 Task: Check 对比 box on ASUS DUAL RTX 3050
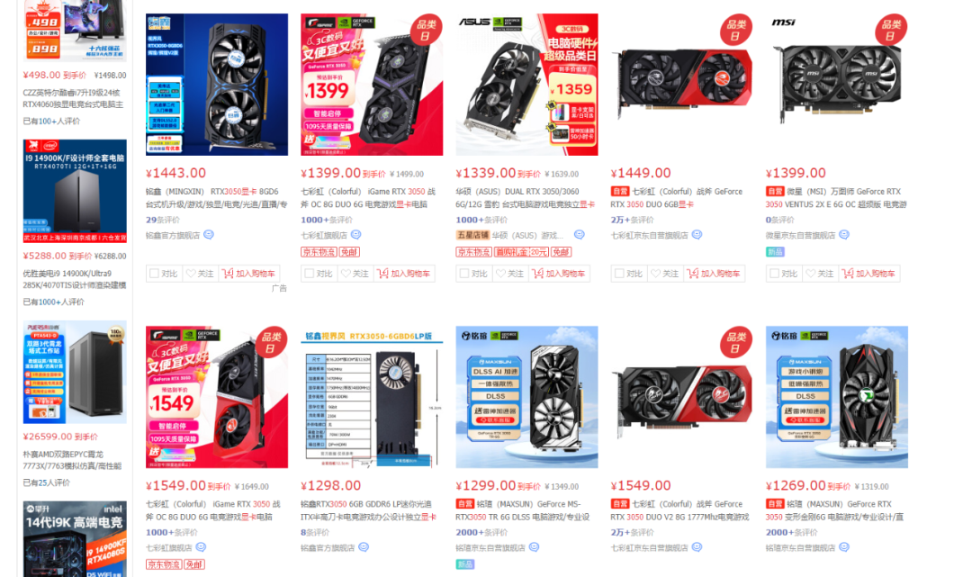tap(464, 274)
